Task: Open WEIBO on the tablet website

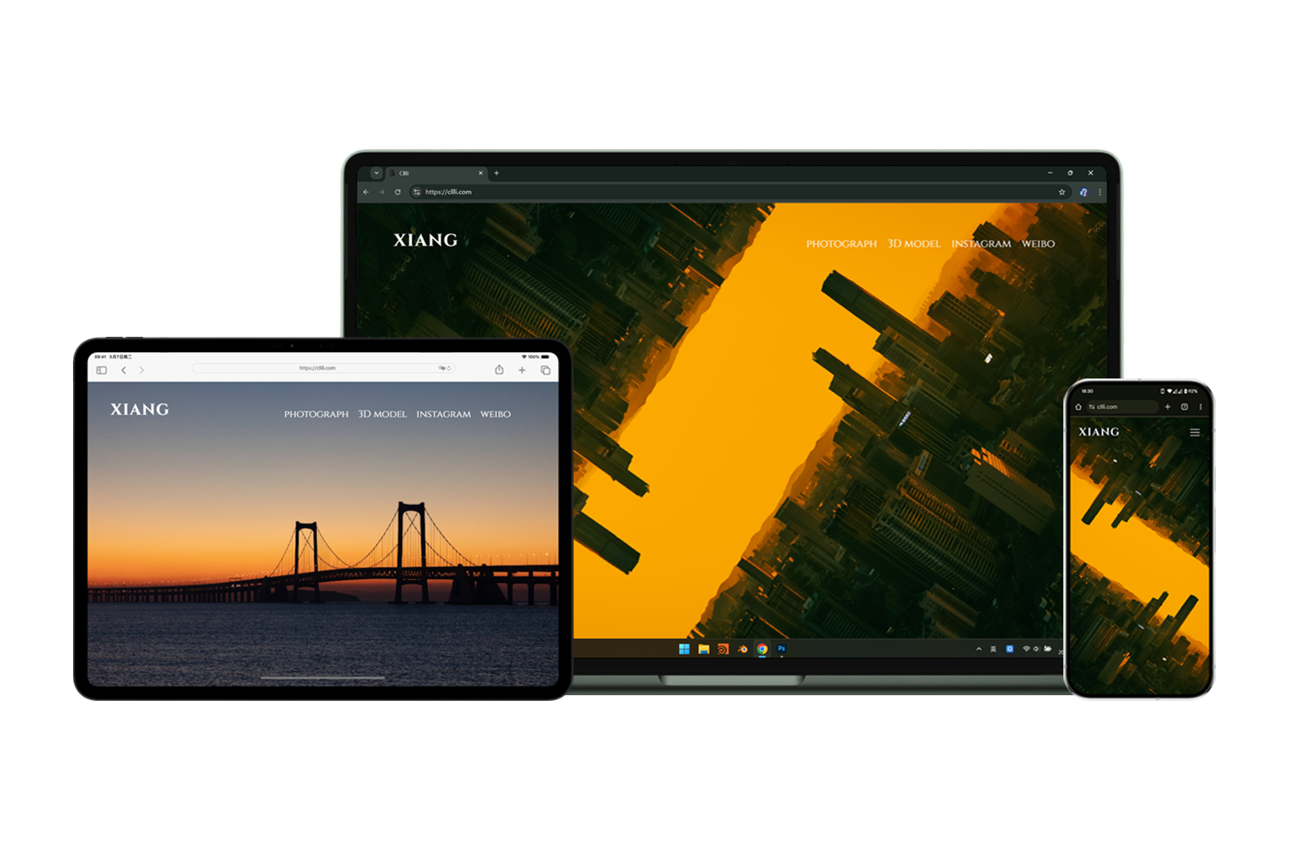Action: tap(495, 415)
